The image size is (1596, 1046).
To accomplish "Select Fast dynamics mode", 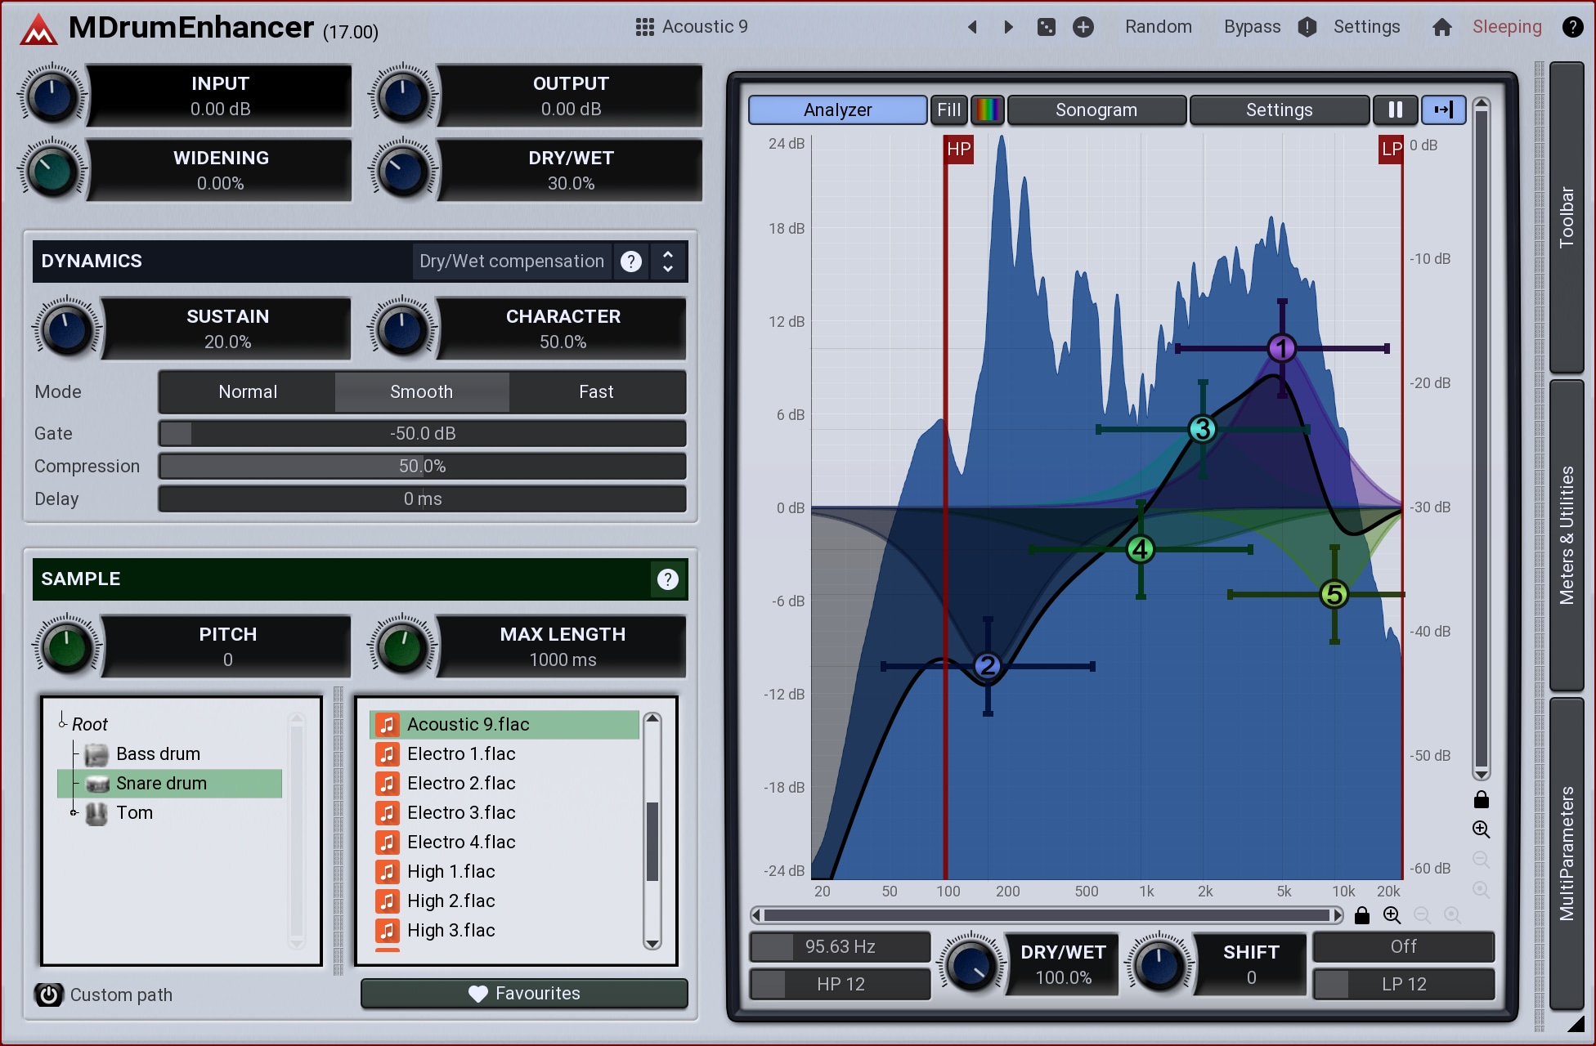I will 596,392.
